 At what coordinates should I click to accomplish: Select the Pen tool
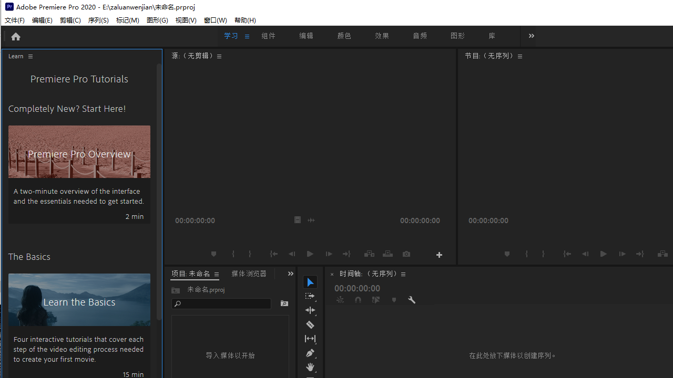310,353
